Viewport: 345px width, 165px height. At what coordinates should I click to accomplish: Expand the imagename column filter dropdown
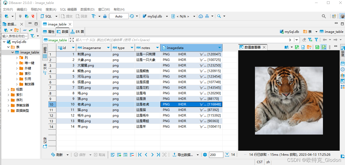(x=108, y=48)
